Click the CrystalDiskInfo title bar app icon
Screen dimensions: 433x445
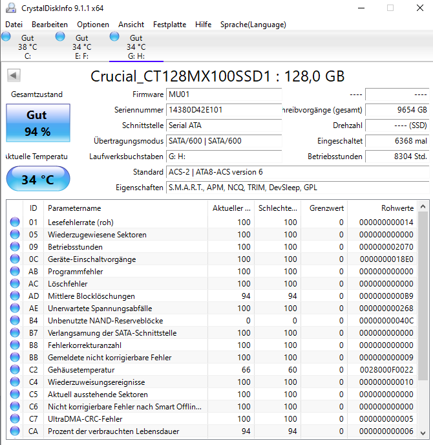point(11,8)
